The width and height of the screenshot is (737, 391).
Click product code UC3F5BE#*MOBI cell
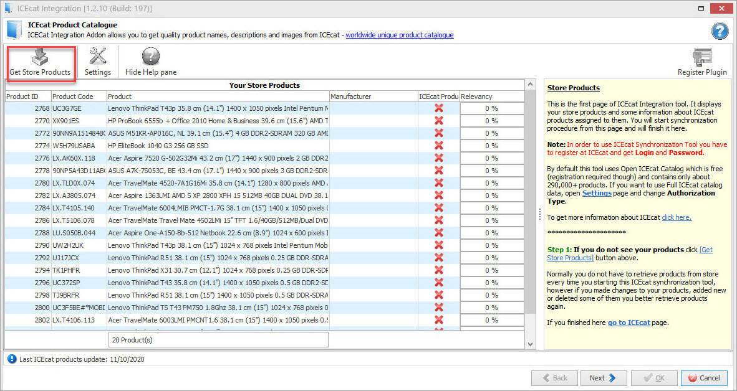coord(79,308)
